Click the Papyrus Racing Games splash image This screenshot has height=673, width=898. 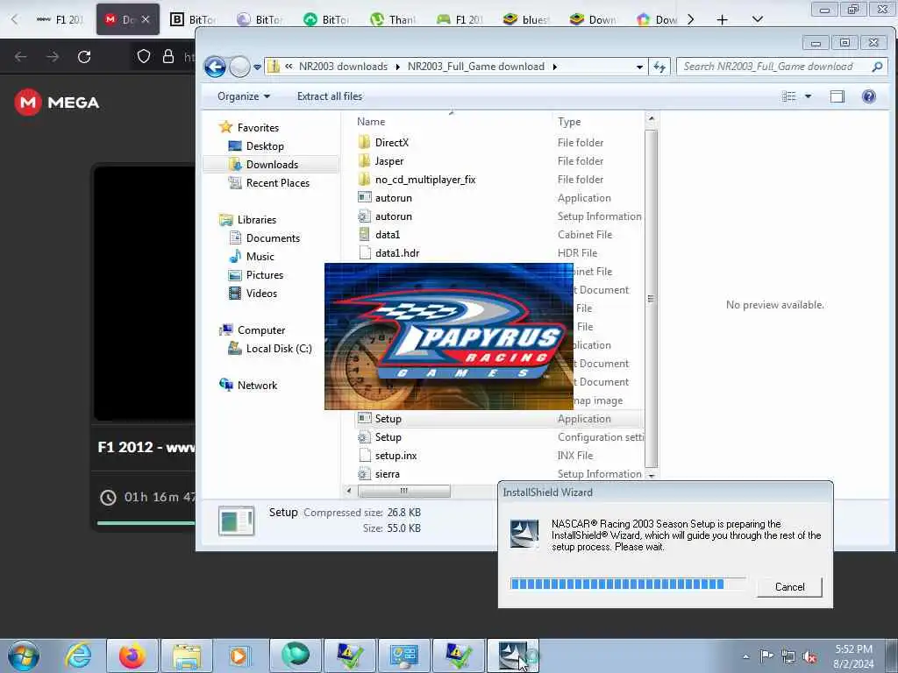point(448,336)
